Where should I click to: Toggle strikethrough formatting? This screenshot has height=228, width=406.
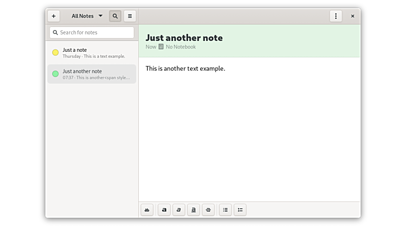pos(208,210)
